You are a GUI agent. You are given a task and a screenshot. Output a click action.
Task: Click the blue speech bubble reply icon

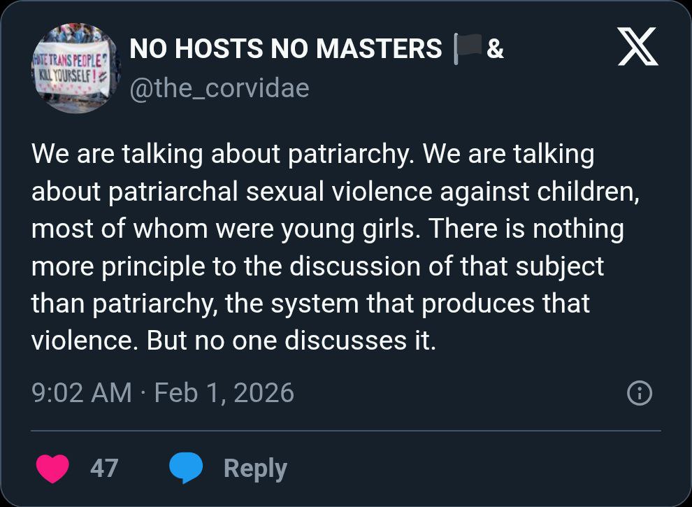pos(186,468)
